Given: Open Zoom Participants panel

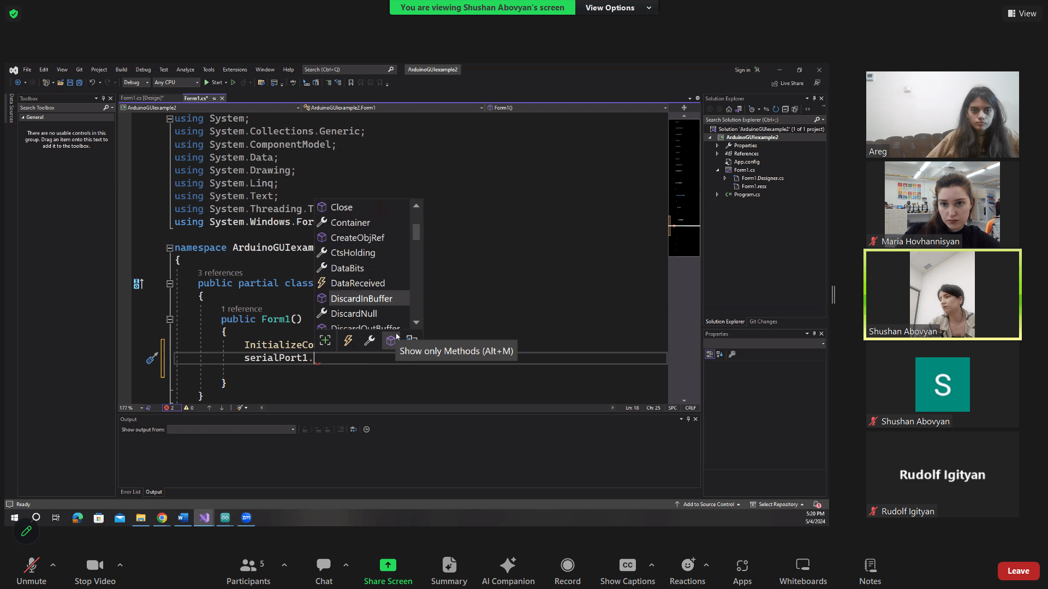Looking at the screenshot, I should point(248,571).
